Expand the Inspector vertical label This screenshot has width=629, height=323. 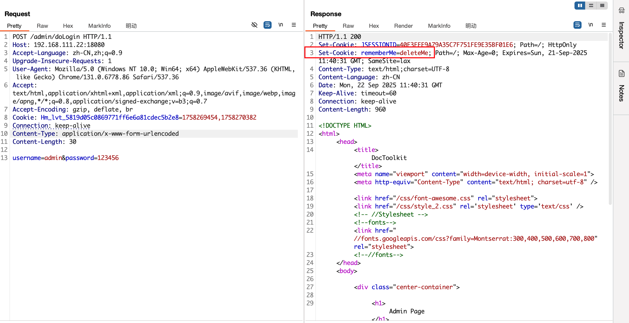(621, 35)
